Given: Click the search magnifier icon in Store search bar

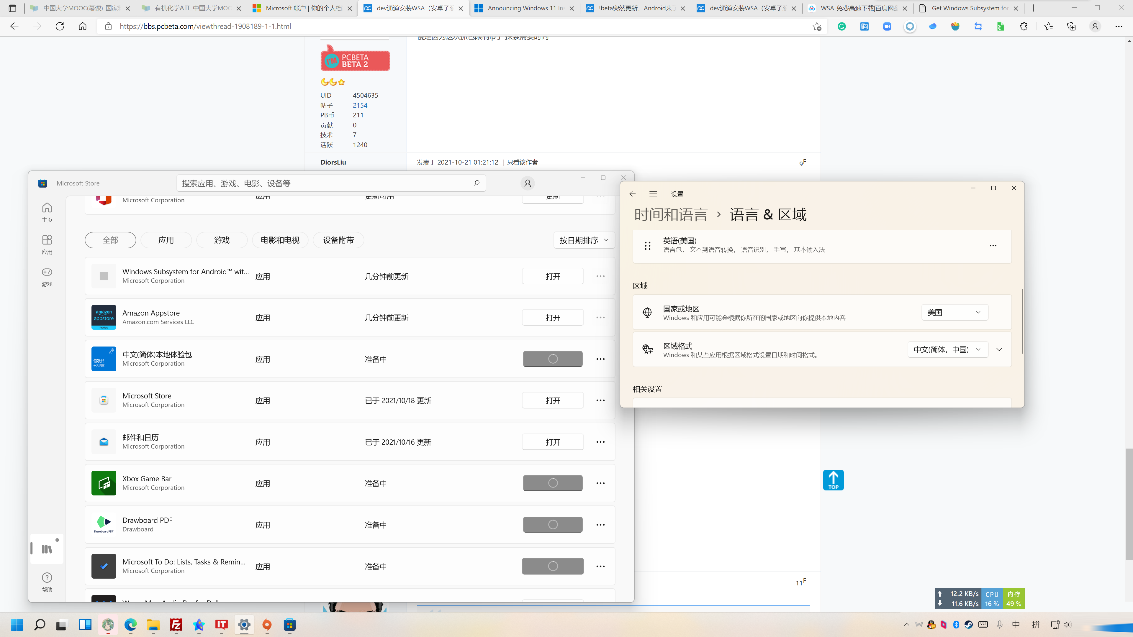Looking at the screenshot, I should pyautogui.click(x=476, y=183).
